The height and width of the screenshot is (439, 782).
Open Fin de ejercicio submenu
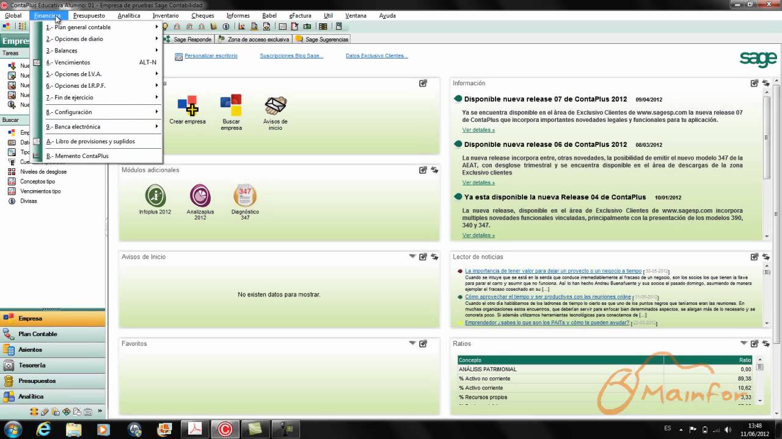tap(102, 98)
